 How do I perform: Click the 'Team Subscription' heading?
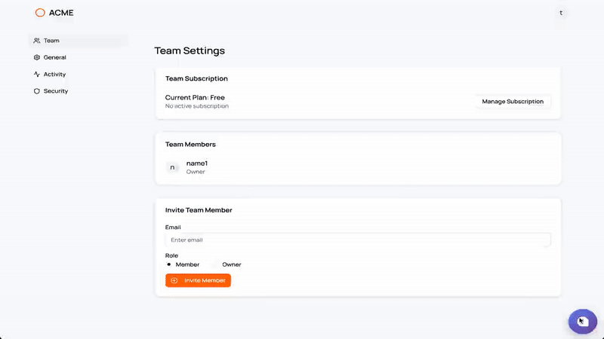(196, 78)
